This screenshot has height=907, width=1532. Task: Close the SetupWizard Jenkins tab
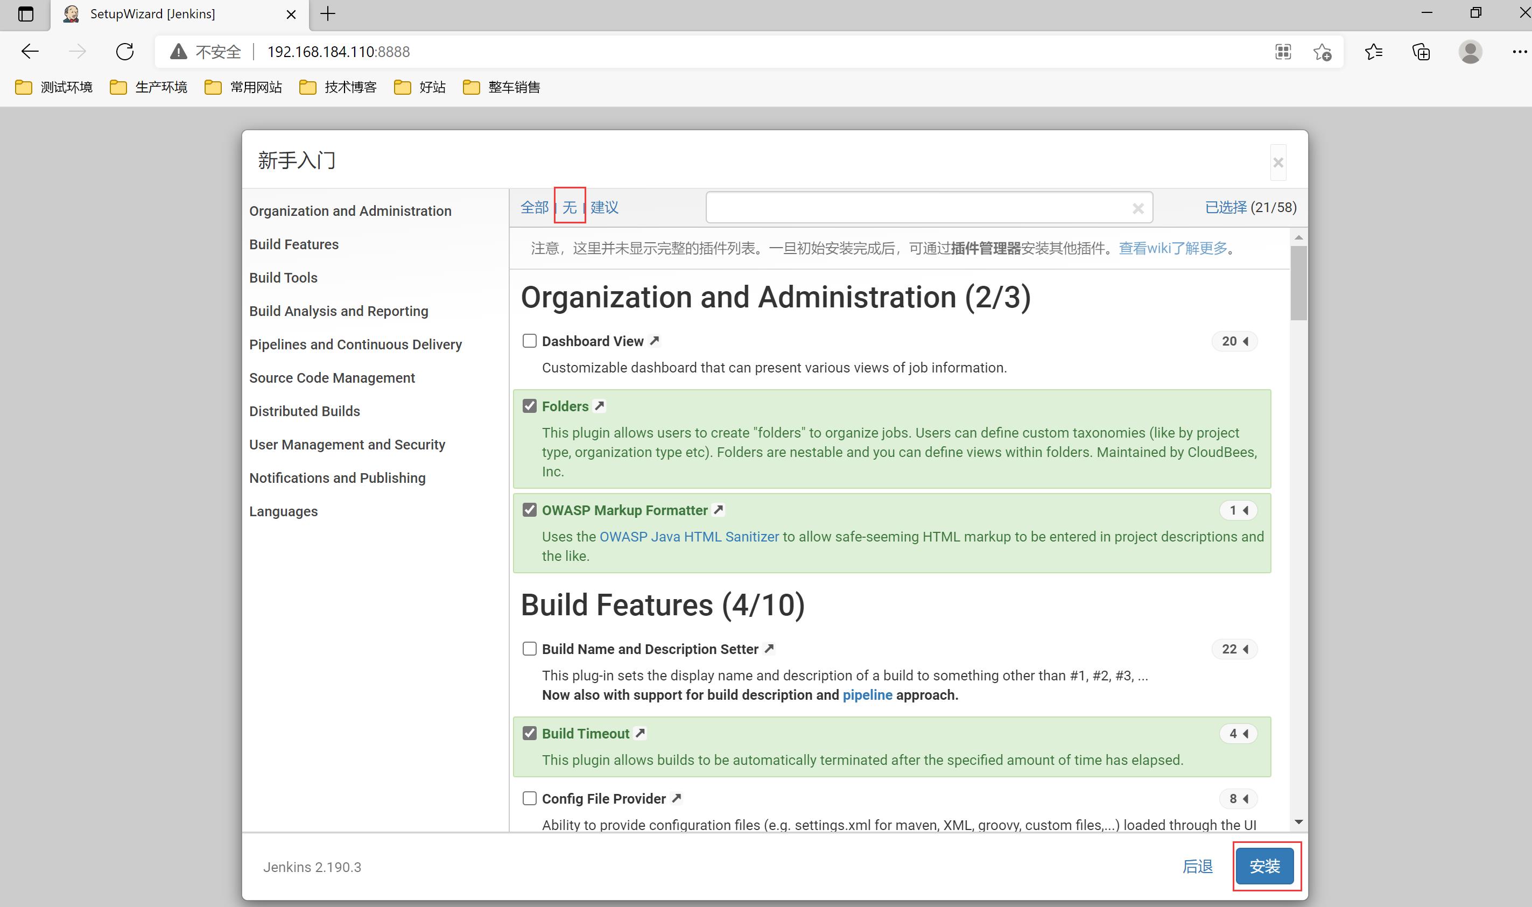coord(292,14)
